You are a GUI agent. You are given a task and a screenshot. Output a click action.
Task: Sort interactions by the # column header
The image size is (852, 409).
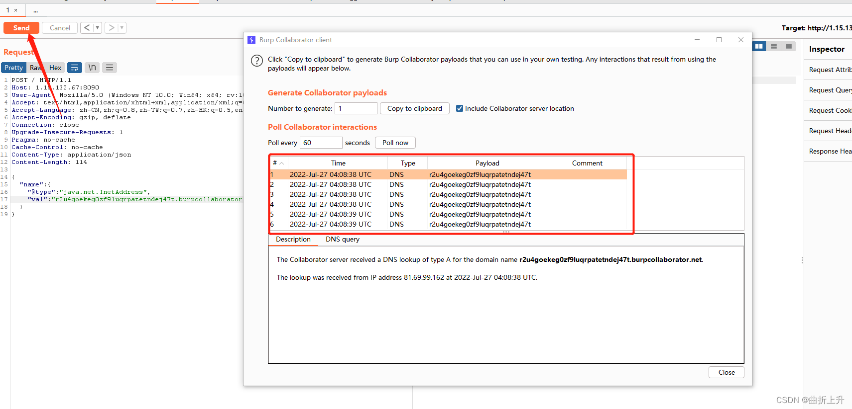[278, 163]
